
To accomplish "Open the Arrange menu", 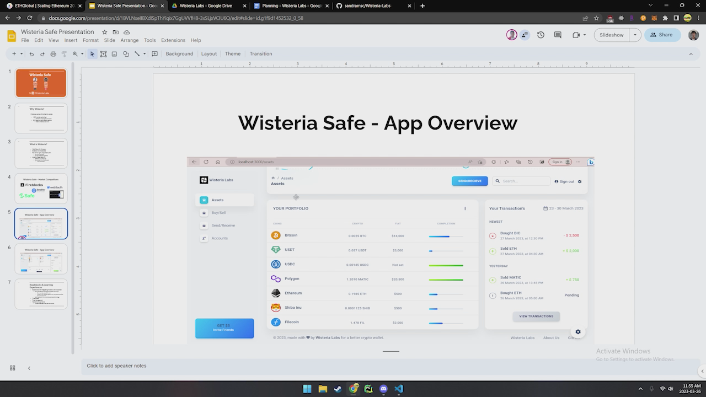I will [130, 40].
